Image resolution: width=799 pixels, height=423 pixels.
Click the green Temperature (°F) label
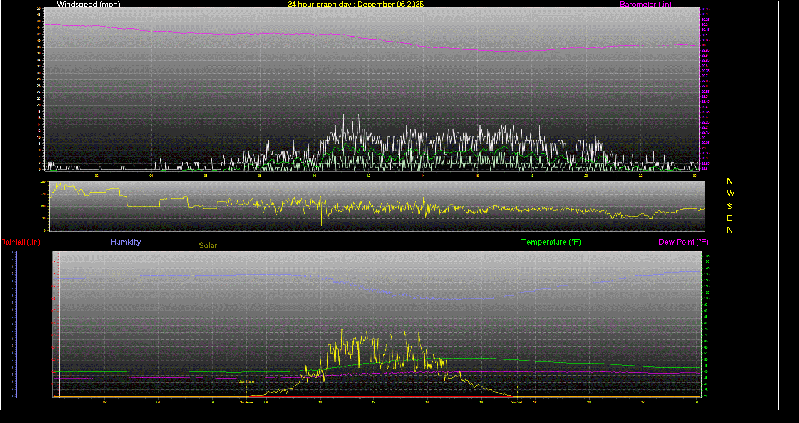click(x=551, y=242)
